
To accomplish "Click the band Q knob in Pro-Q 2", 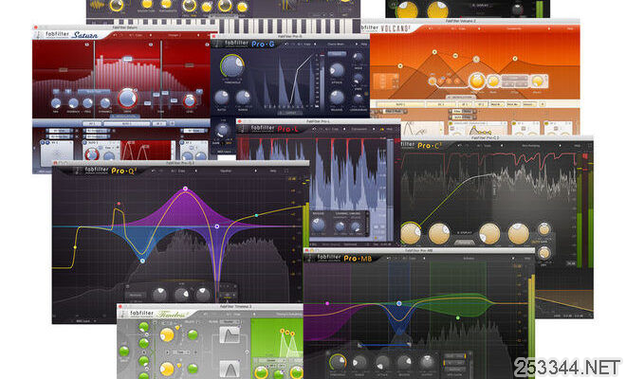I will (203, 295).
